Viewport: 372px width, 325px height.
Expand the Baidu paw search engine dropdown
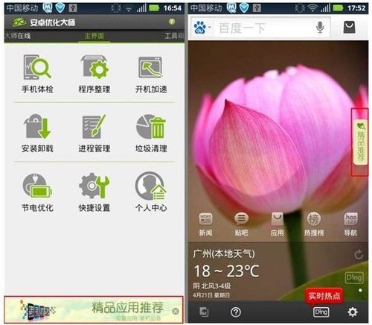click(202, 27)
